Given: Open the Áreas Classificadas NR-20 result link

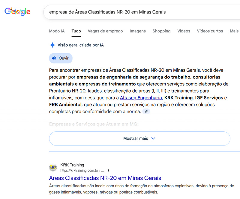Looking at the screenshot, I should 105,178.
